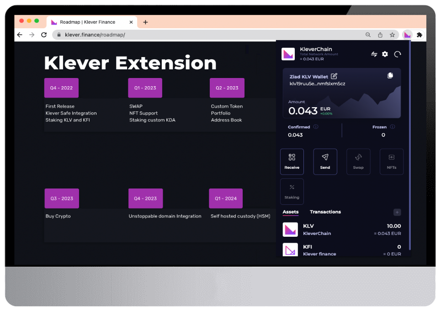This screenshot has height=312, width=441.
Task: Click the 'Custom Token' roadmap item
Action: 227,106
